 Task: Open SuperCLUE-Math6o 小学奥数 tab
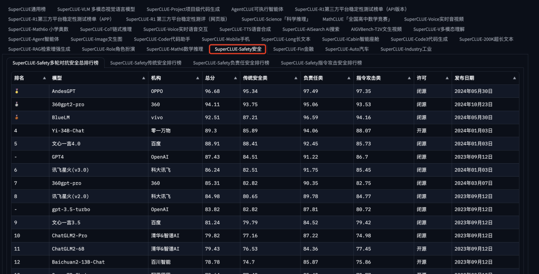pyautogui.click(x=38, y=29)
